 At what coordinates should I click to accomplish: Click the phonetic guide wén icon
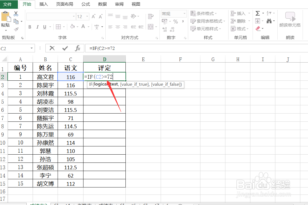[x=97, y=27]
